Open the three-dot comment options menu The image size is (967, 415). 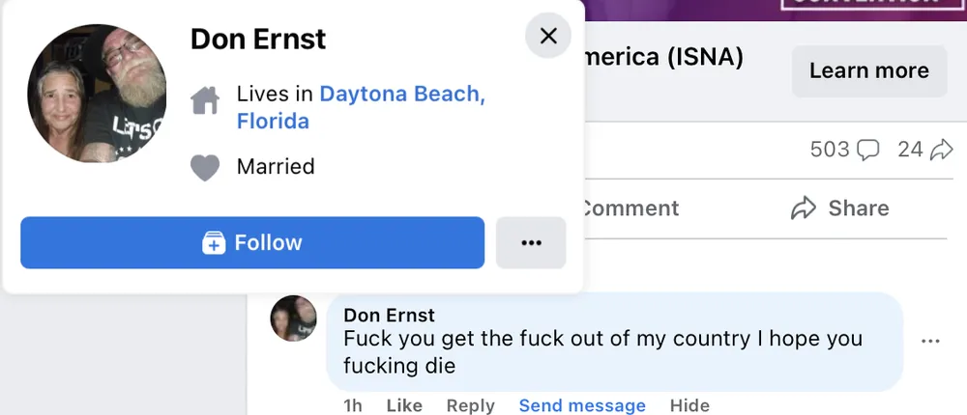[930, 341]
